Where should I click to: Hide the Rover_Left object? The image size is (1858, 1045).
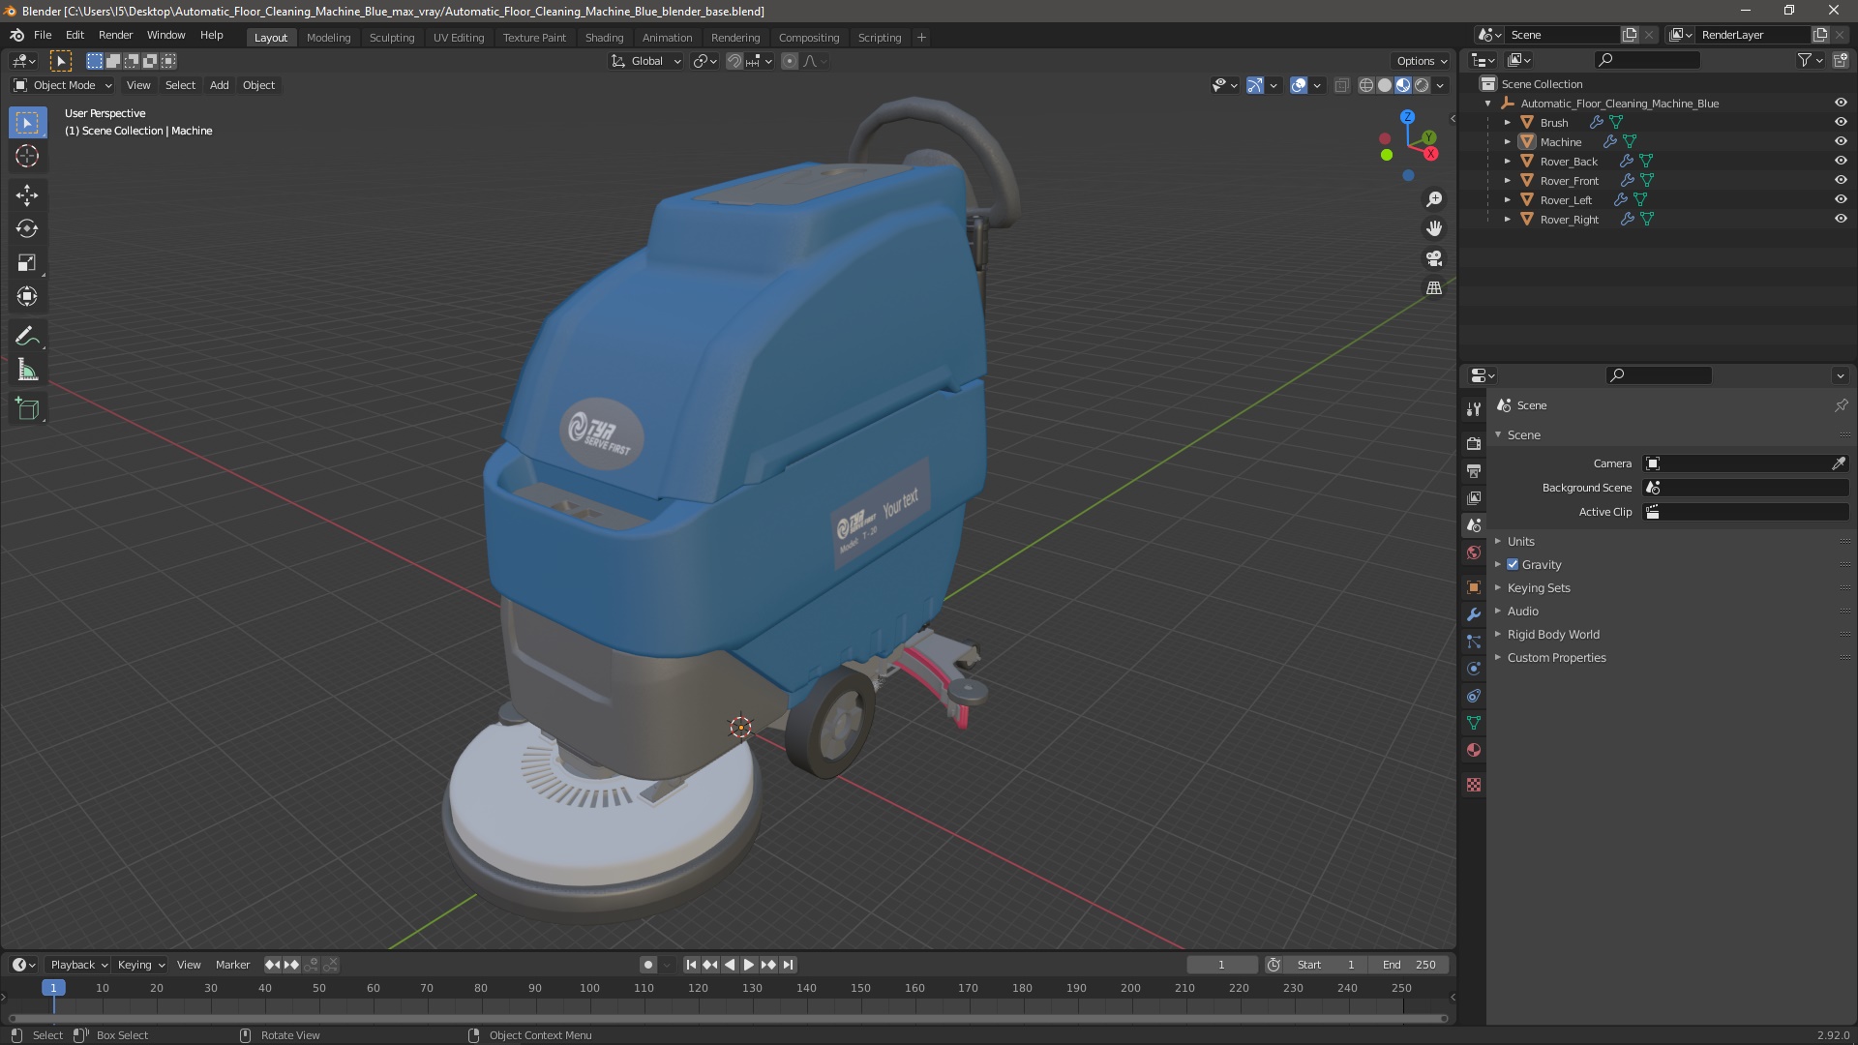point(1841,199)
